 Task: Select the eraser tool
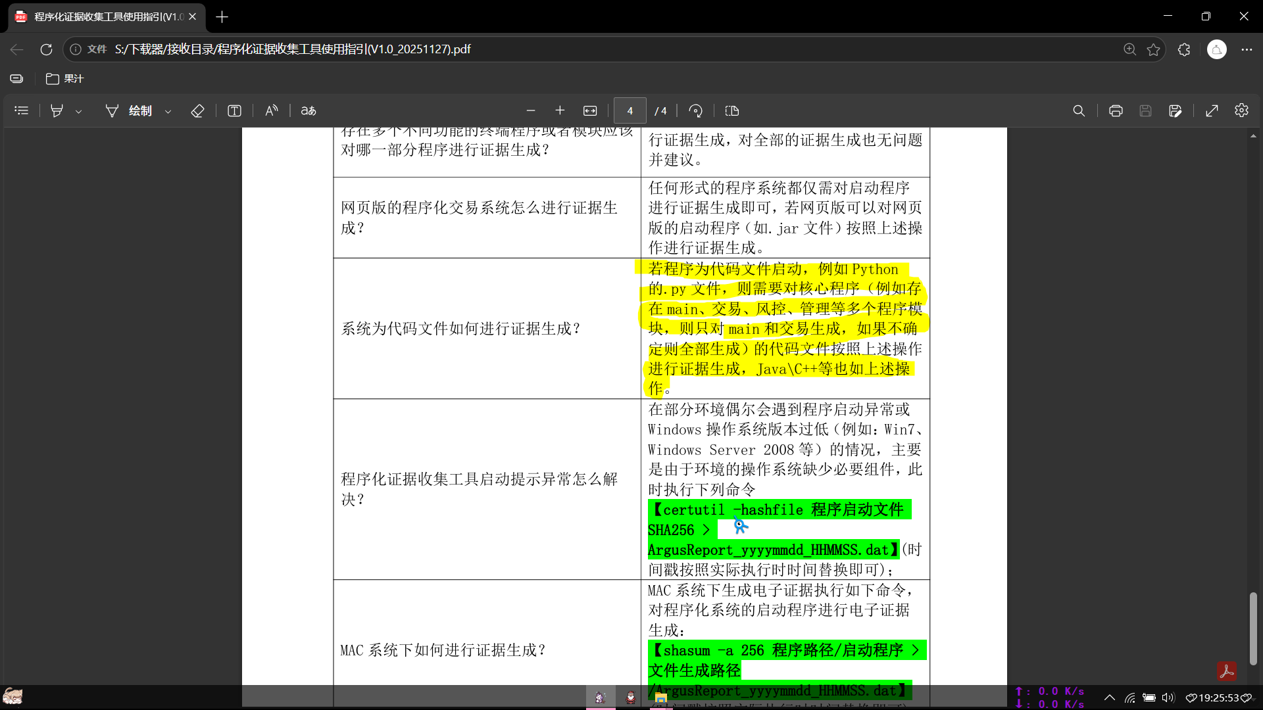tap(197, 110)
